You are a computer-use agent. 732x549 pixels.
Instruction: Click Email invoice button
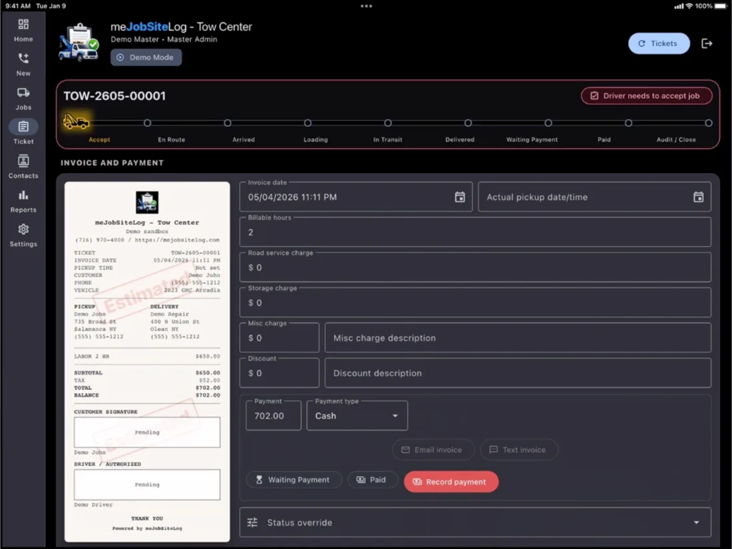(x=433, y=450)
